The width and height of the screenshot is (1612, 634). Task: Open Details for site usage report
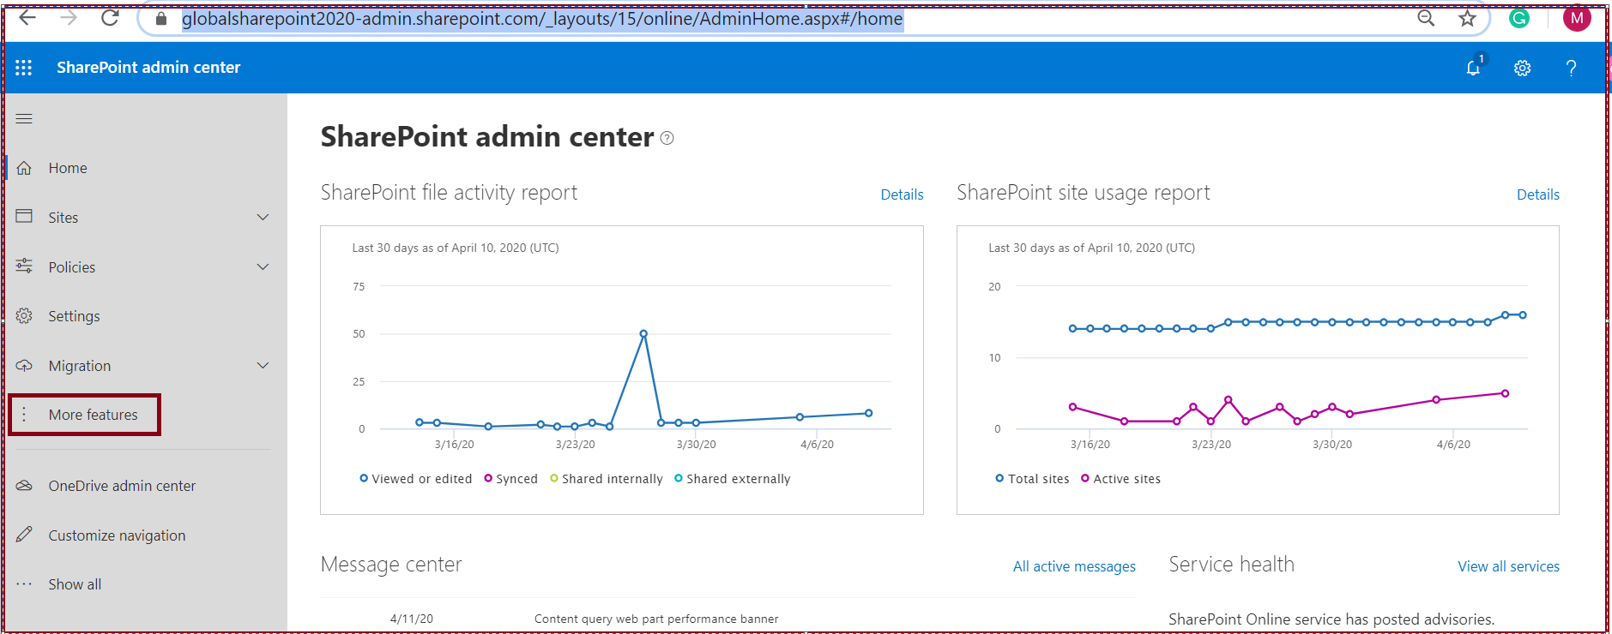1537,194
